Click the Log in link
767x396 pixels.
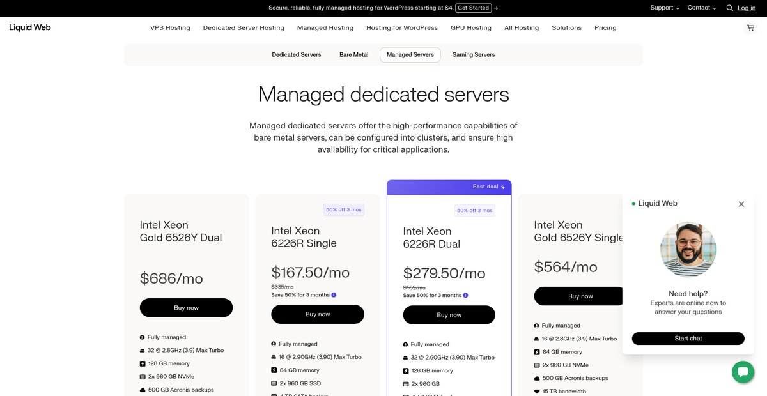[x=747, y=8]
